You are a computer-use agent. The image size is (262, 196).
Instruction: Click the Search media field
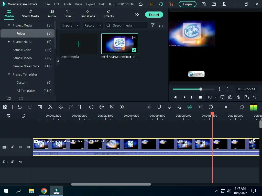(126, 25)
